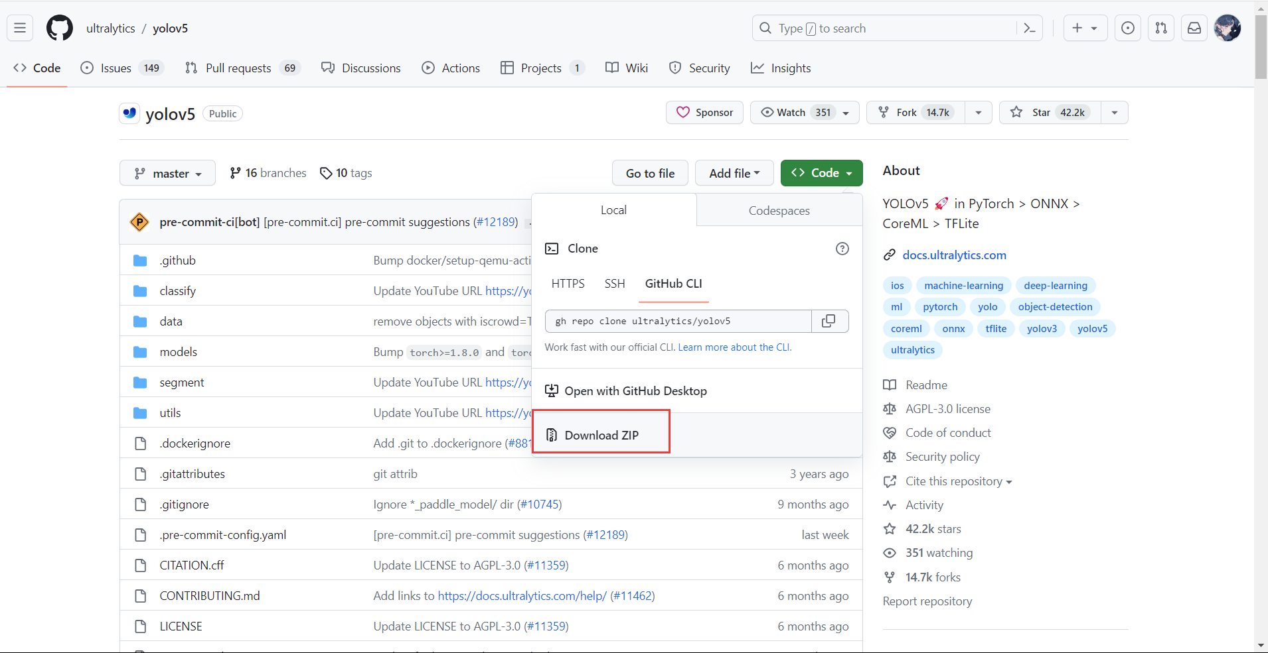Click the tag icon for 10 tags
Screen dimensions: 1268x653
coord(326,173)
